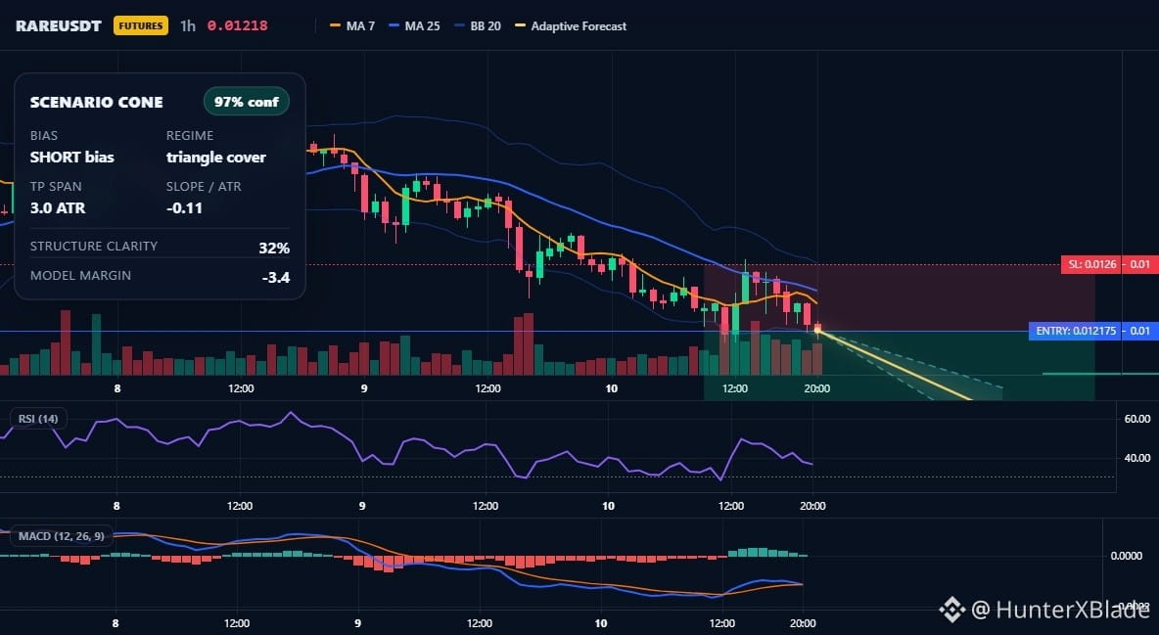Click the yellow forecast start marker dot
Viewport: 1159px width, 635px height.
coord(817,329)
